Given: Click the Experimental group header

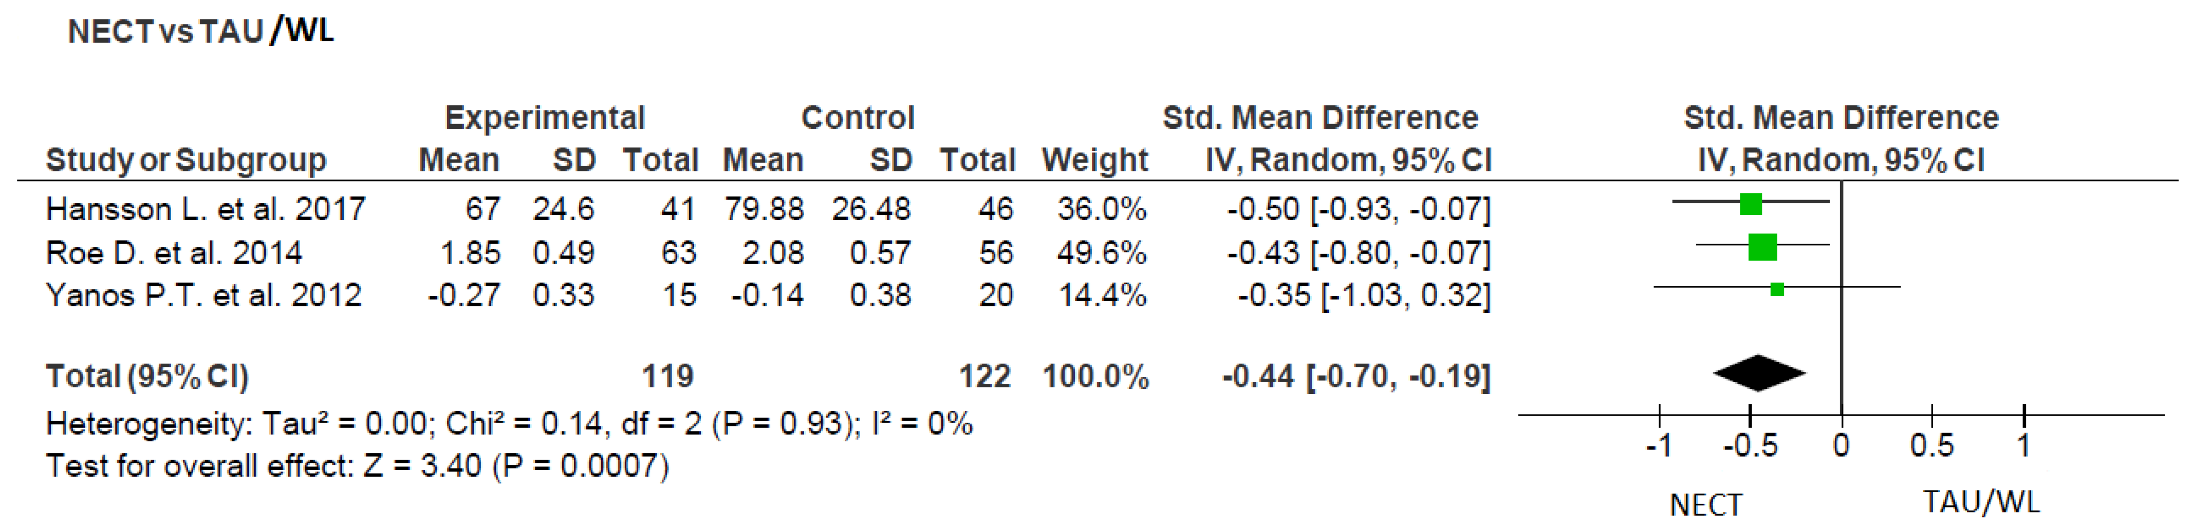Looking at the screenshot, I should pos(545,118).
